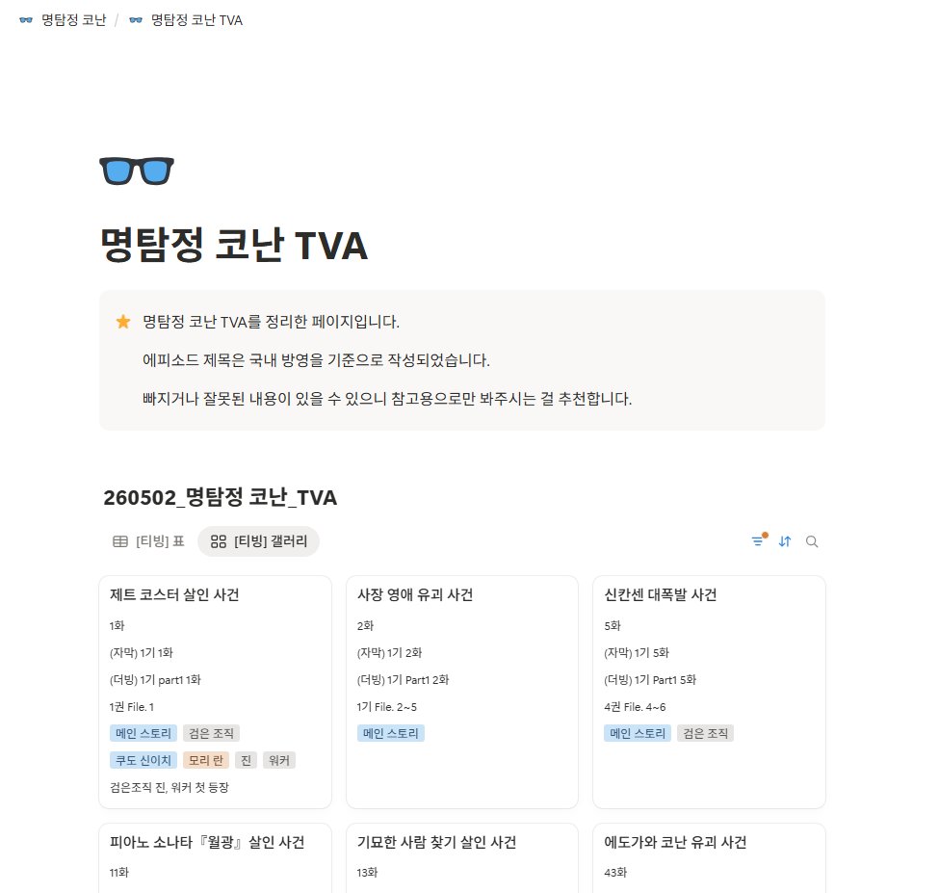Click the 진 character tag
The image size is (939, 893).
[247, 760]
